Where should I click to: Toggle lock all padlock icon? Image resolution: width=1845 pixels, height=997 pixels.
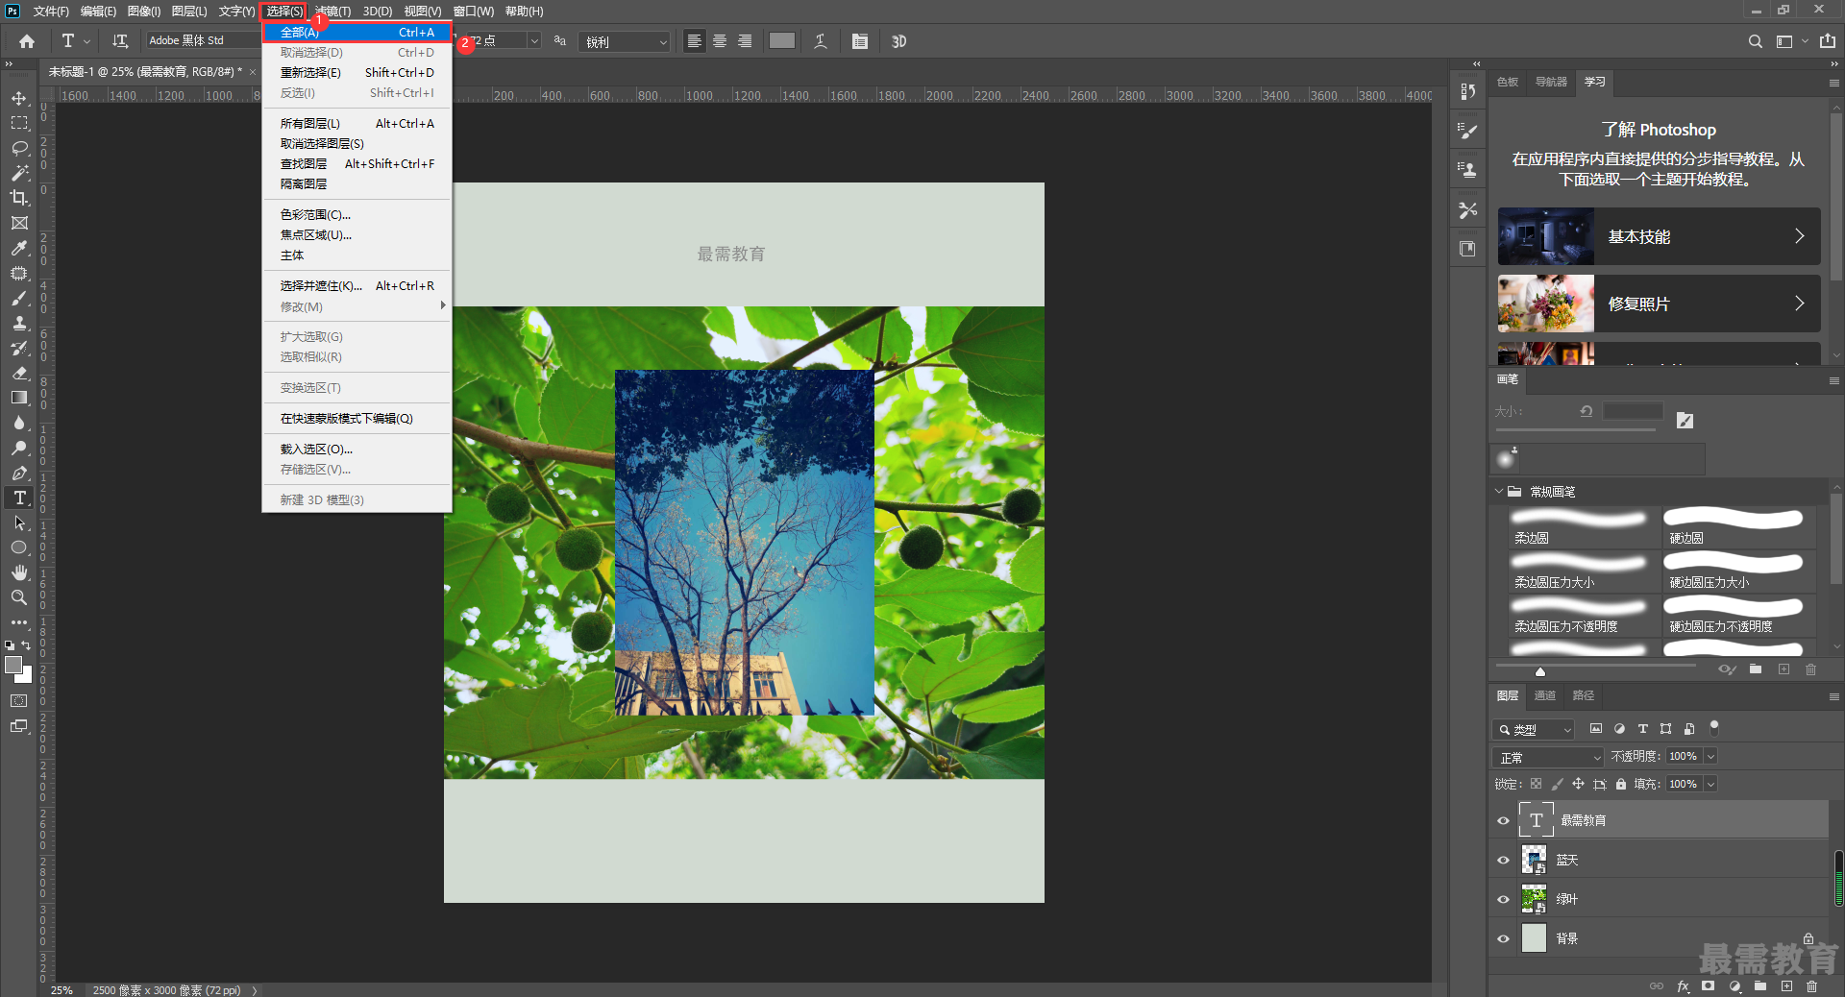[x=1621, y=784]
